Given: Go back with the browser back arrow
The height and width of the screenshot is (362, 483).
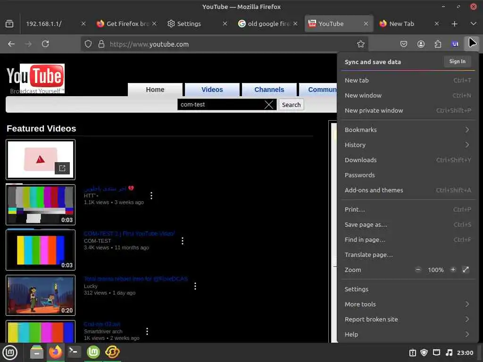Looking at the screenshot, I should pyautogui.click(x=11, y=44).
